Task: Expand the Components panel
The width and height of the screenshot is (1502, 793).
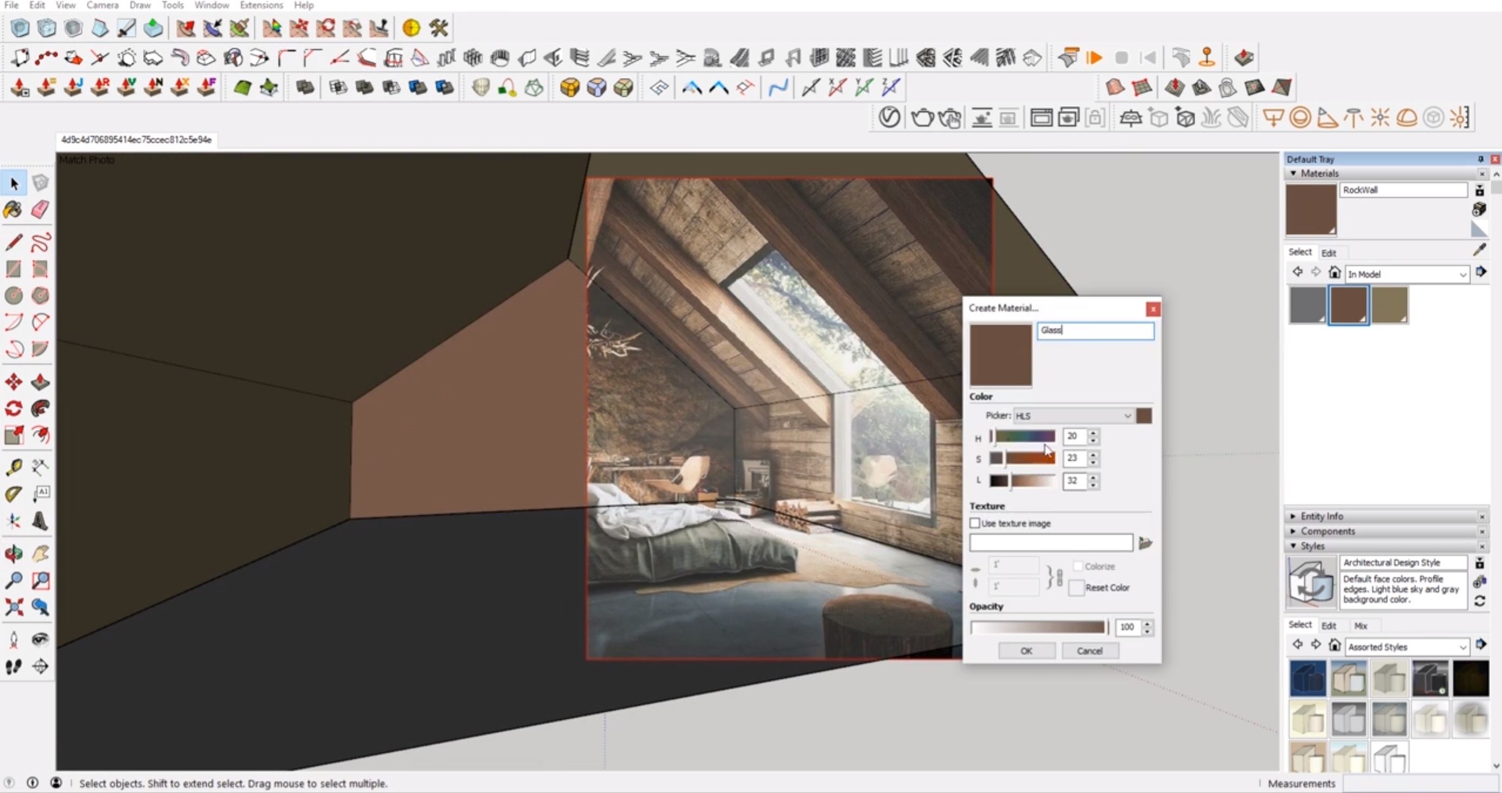Action: tap(1293, 531)
